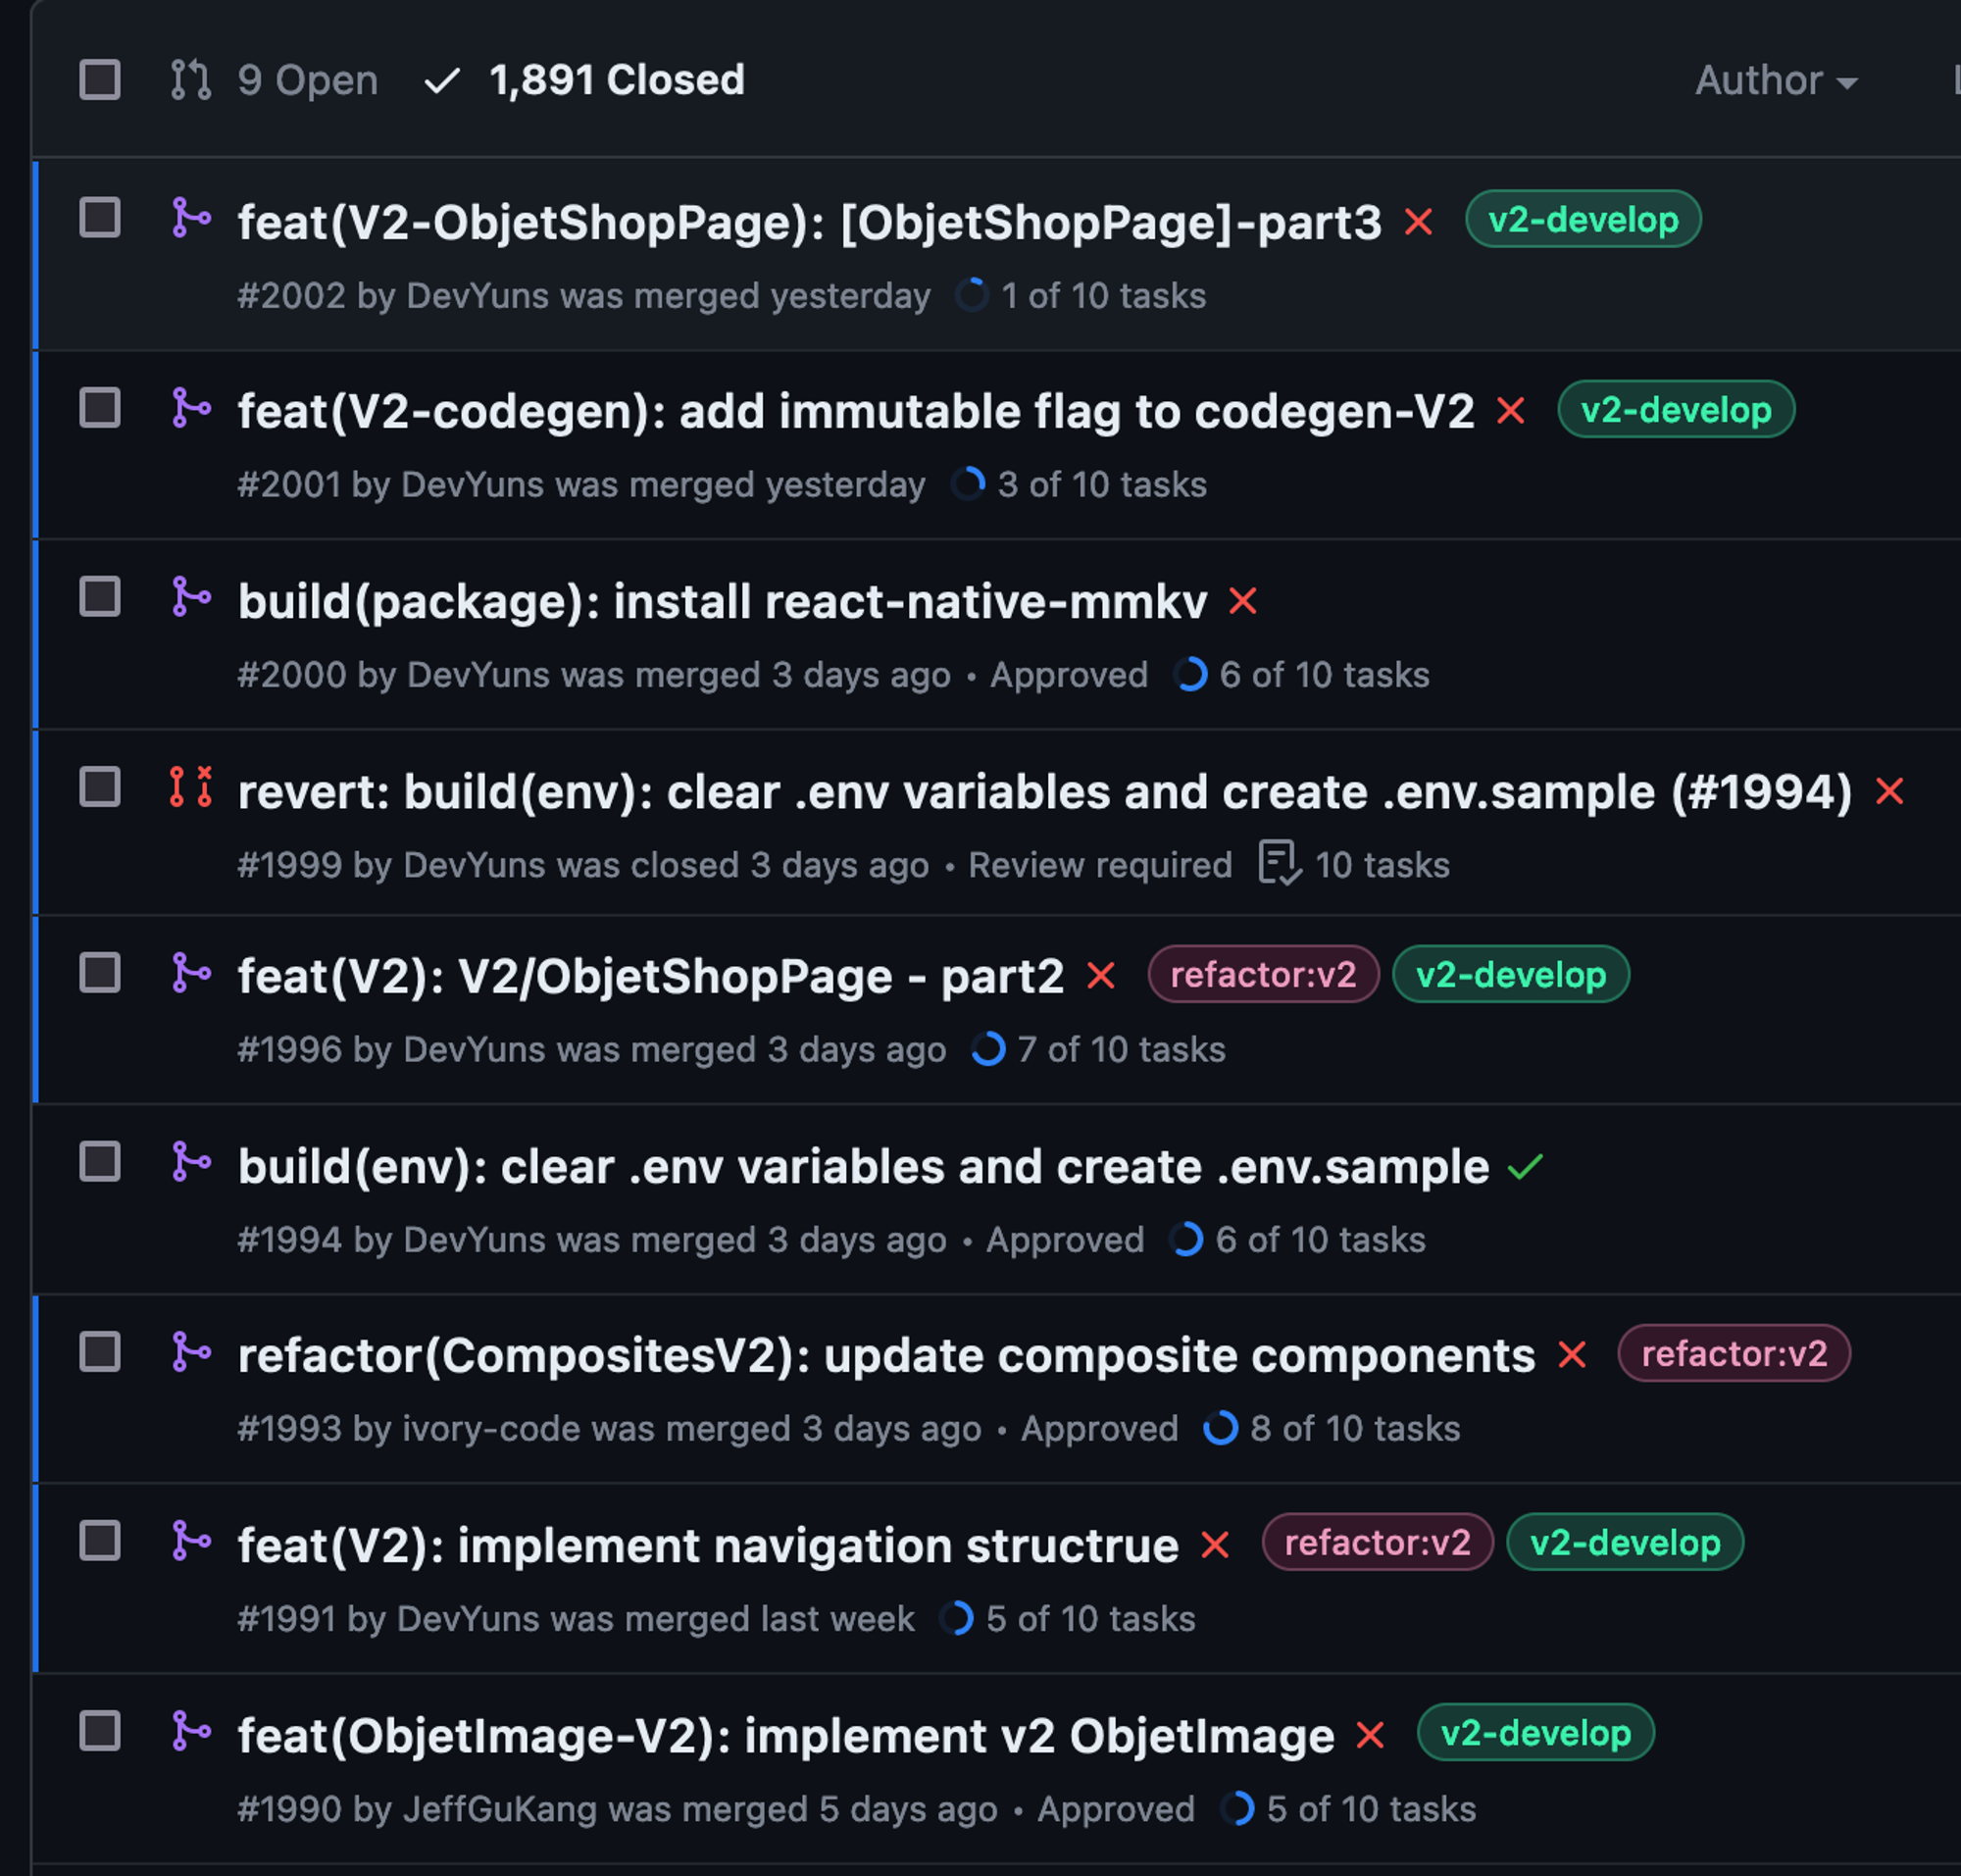Select checkbox for feat(V2-ObjetShopPage) PR
The width and height of the screenshot is (1961, 1876).
100,218
